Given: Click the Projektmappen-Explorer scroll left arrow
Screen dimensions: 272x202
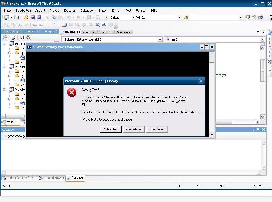Looking at the screenshot, I should click(3, 116).
